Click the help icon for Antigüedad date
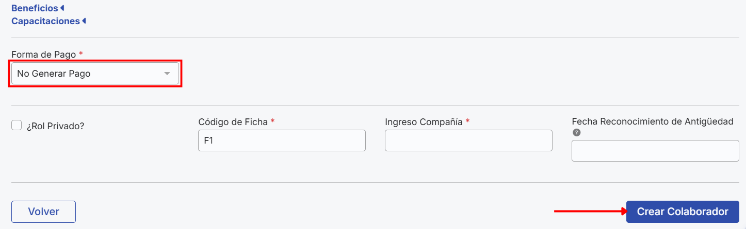The width and height of the screenshot is (746, 229). 576,132
